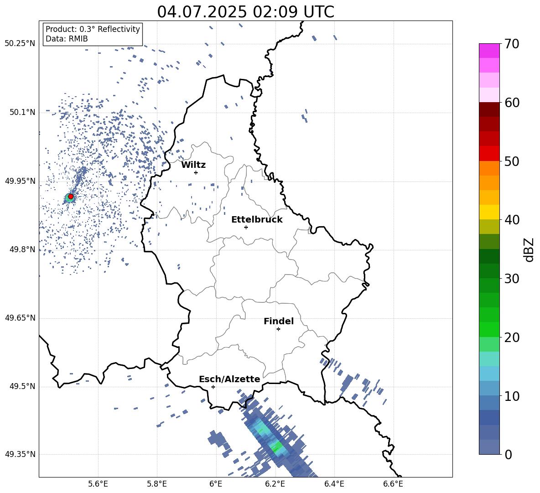Click the 70 tick on colorbar
The width and height of the screenshot is (540, 493).
pyautogui.click(x=512, y=44)
